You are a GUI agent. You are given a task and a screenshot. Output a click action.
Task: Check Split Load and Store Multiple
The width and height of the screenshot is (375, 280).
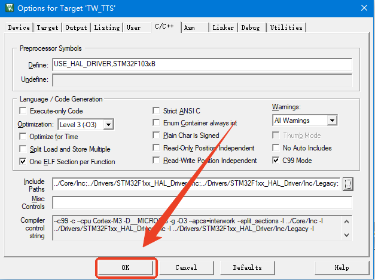click(23, 149)
